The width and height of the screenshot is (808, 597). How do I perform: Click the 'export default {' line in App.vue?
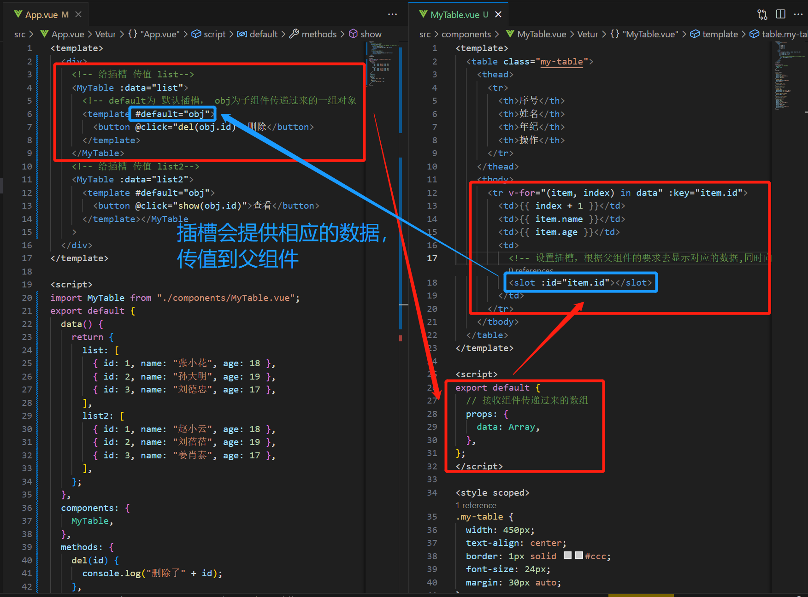point(93,311)
